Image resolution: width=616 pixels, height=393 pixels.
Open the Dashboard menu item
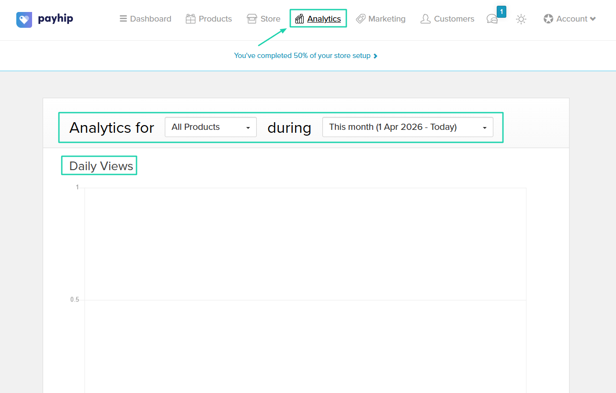[x=146, y=19]
